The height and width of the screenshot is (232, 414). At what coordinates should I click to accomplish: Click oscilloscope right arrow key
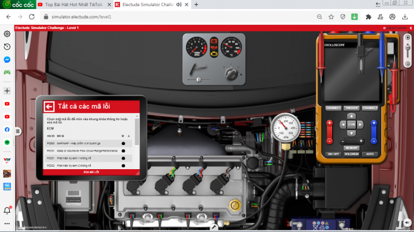point(360,124)
